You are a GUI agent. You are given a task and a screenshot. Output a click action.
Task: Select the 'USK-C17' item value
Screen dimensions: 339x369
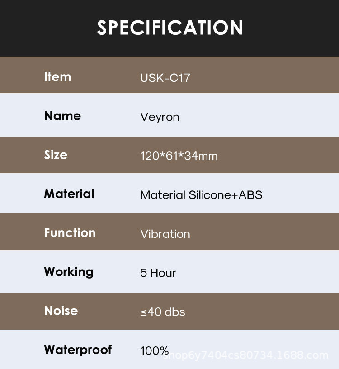pos(165,78)
